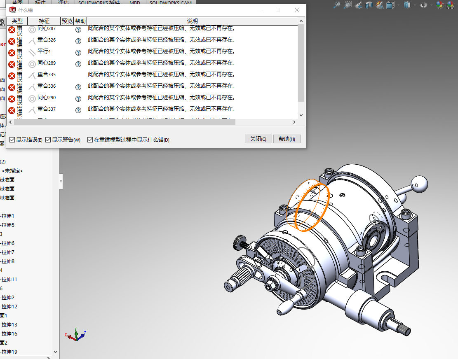This screenshot has height=359, width=458.
Task: Open the Hide/Show Items eye icon
Action: [423, 5]
